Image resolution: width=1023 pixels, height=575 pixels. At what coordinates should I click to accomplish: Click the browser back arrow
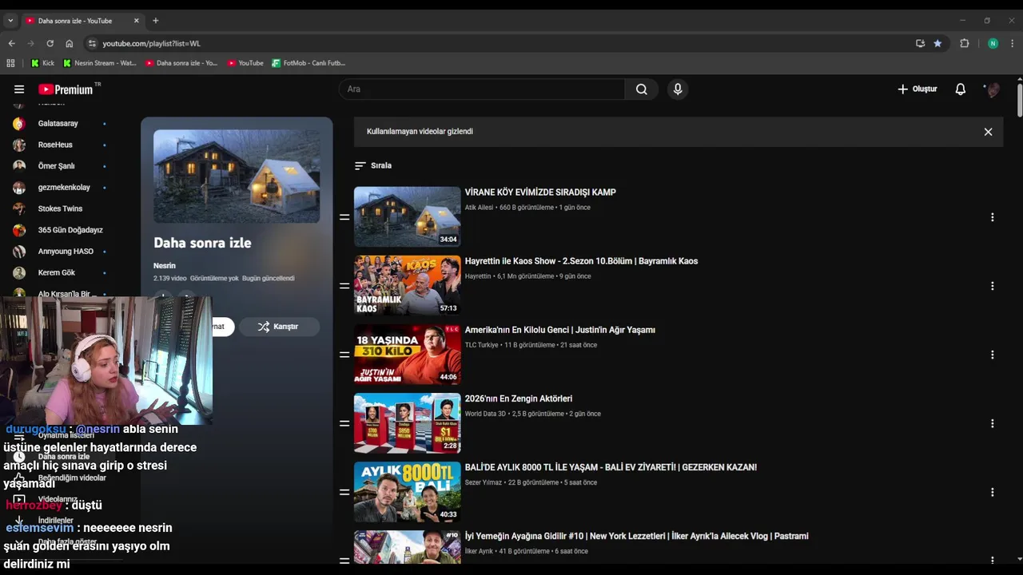tap(11, 43)
